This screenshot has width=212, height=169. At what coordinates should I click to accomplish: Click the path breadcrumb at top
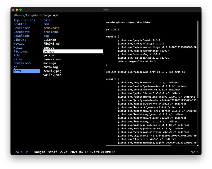click(x=36, y=15)
